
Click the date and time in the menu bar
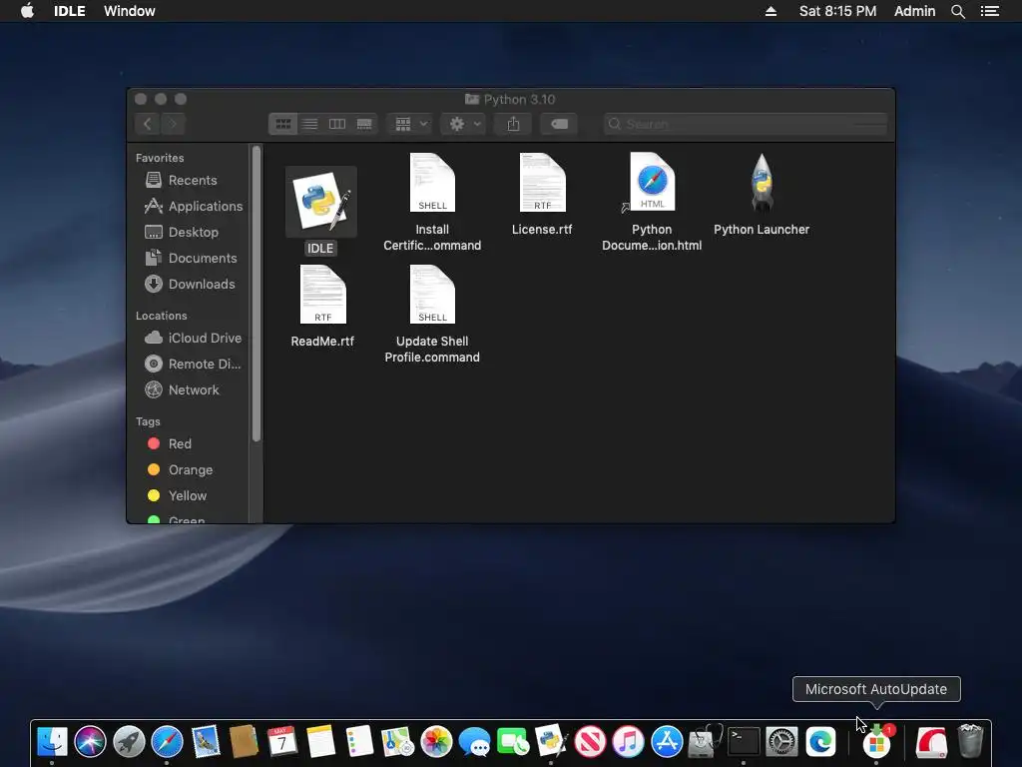[837, 11]
